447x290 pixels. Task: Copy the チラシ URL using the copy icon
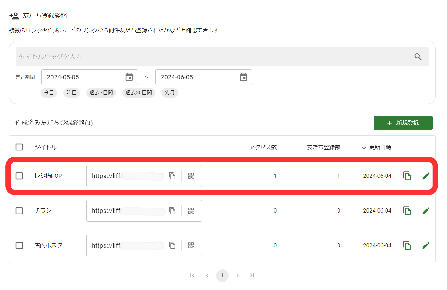172,211
